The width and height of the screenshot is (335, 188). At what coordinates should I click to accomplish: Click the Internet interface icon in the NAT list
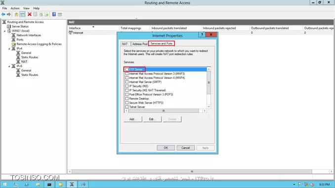click(x=71, y=33)
